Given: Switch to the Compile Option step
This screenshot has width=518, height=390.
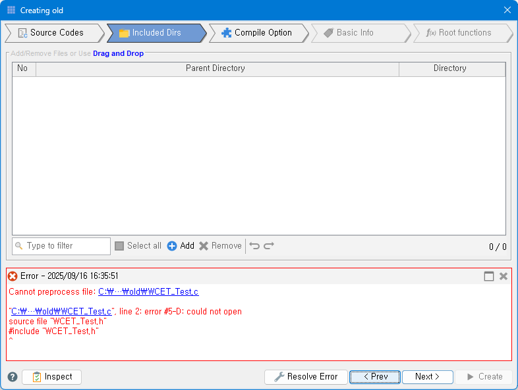Looking at the screenshot, I should [257, 33].
